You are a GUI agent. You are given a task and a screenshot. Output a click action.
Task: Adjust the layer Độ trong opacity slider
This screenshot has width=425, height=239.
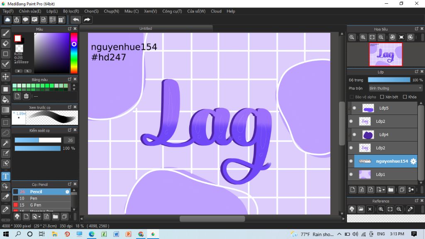click(x=389, y=80)
